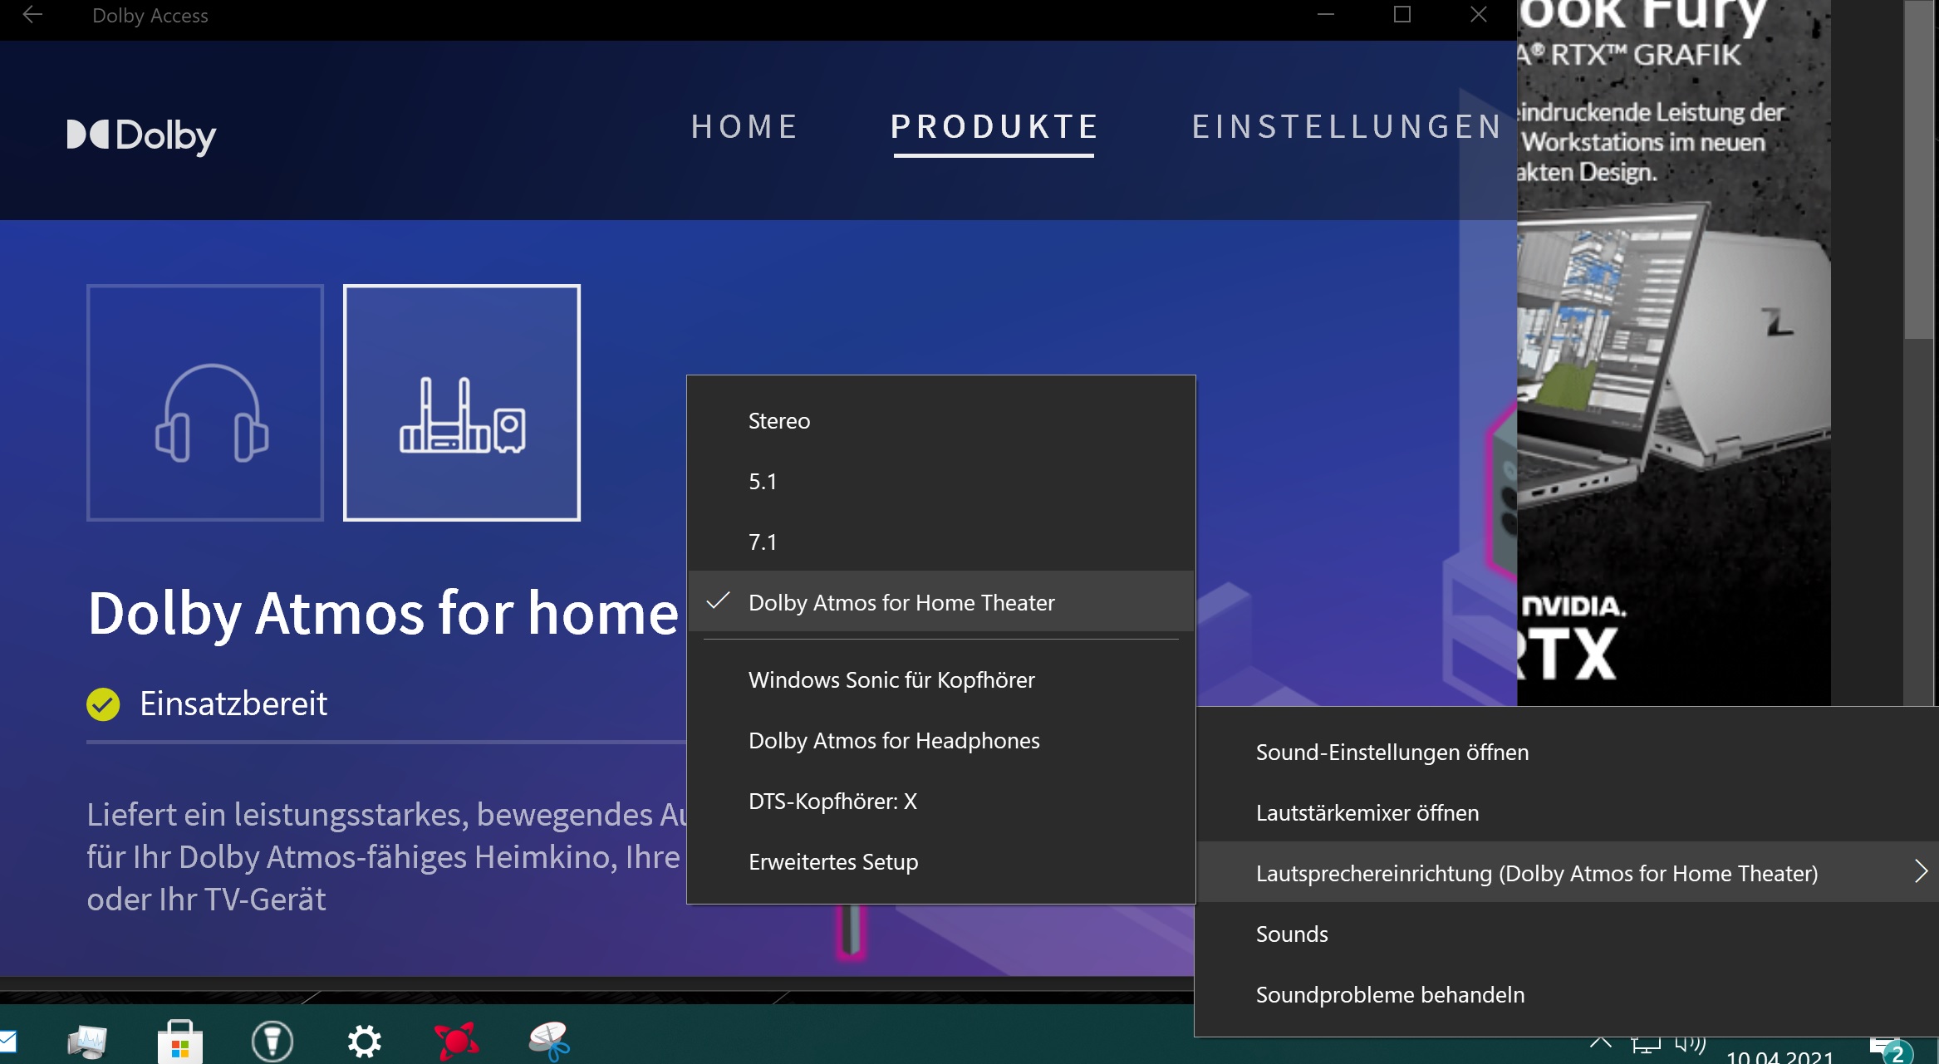
Task: Click the Einsatzbereit status checkmark icon
Action: [x=104, y=705]
